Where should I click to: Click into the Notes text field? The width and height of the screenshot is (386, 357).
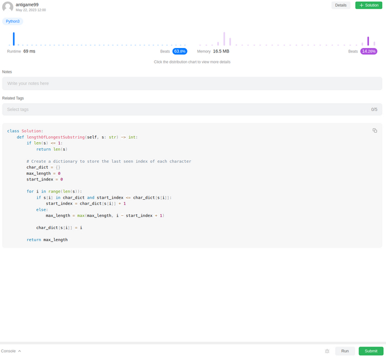pos(192,83)
